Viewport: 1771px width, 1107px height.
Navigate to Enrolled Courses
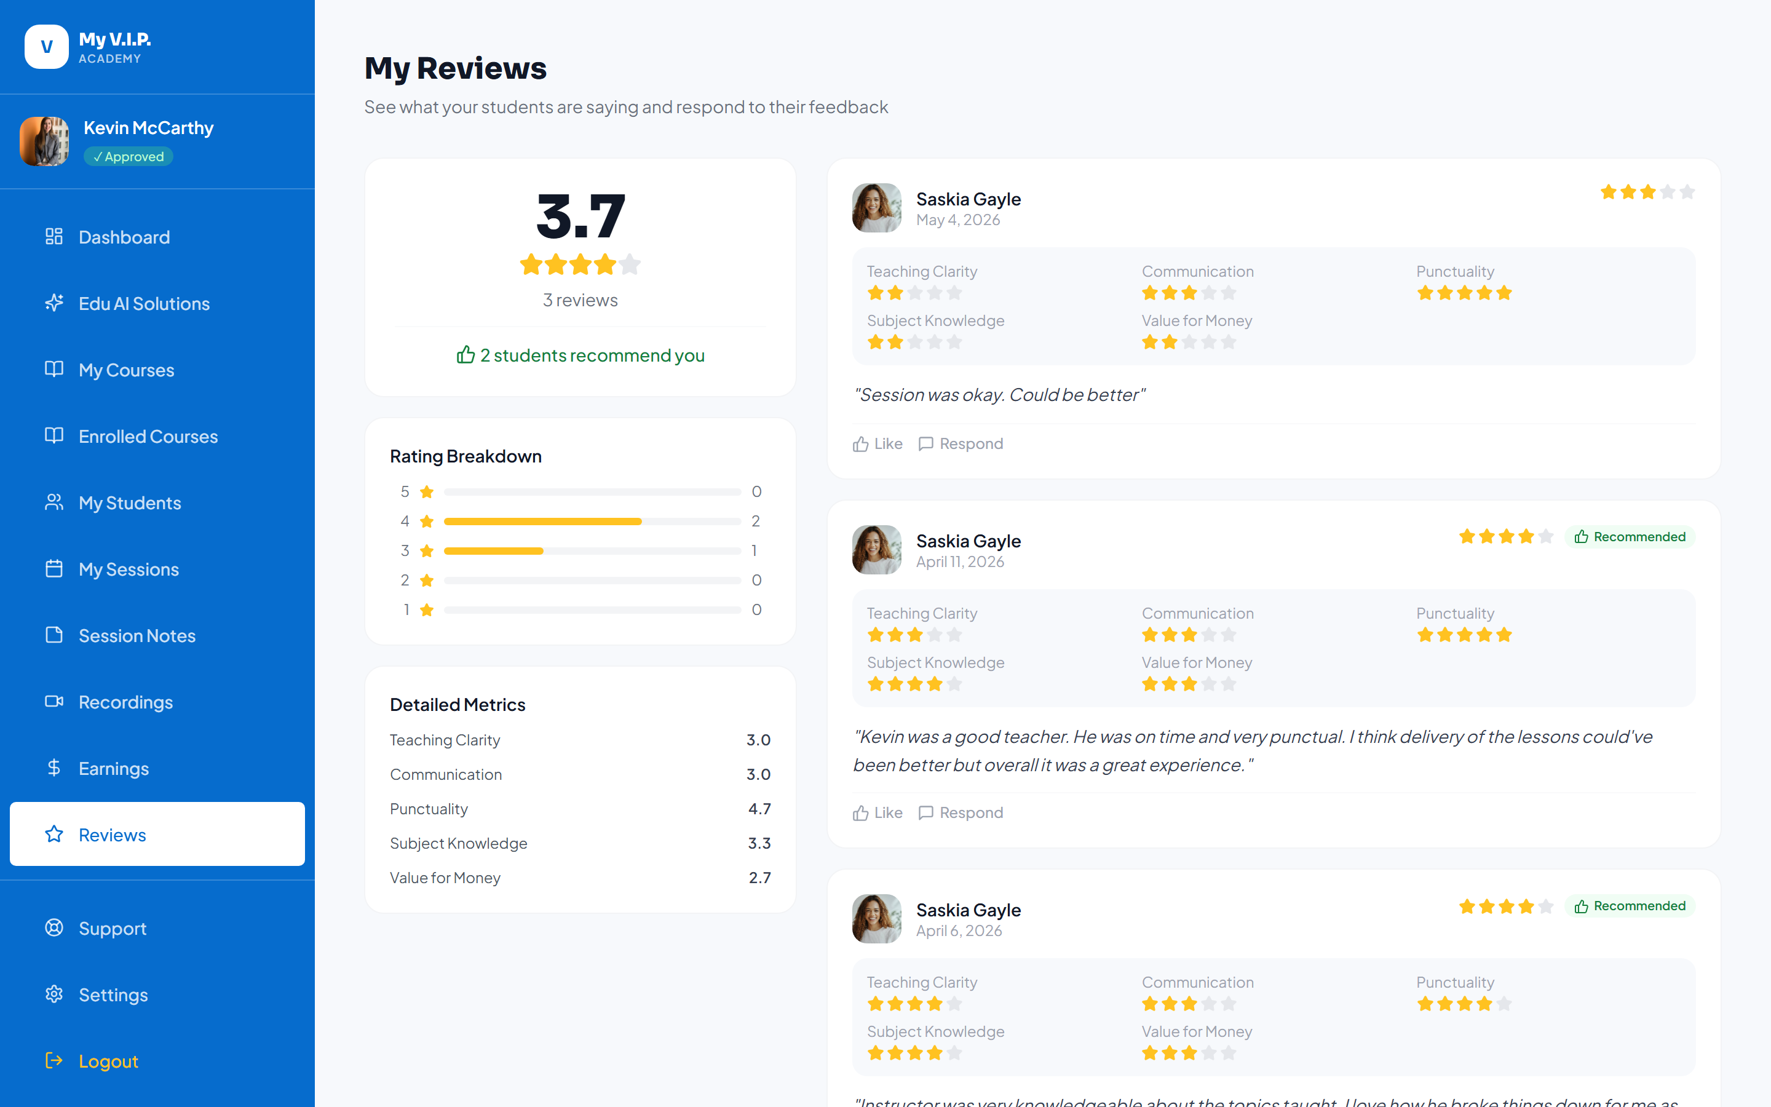(157, 437)
